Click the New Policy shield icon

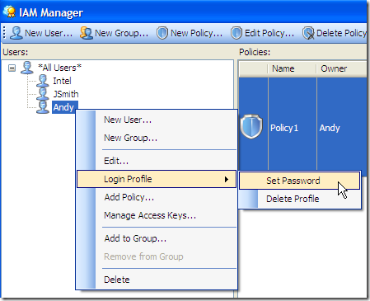162,33
